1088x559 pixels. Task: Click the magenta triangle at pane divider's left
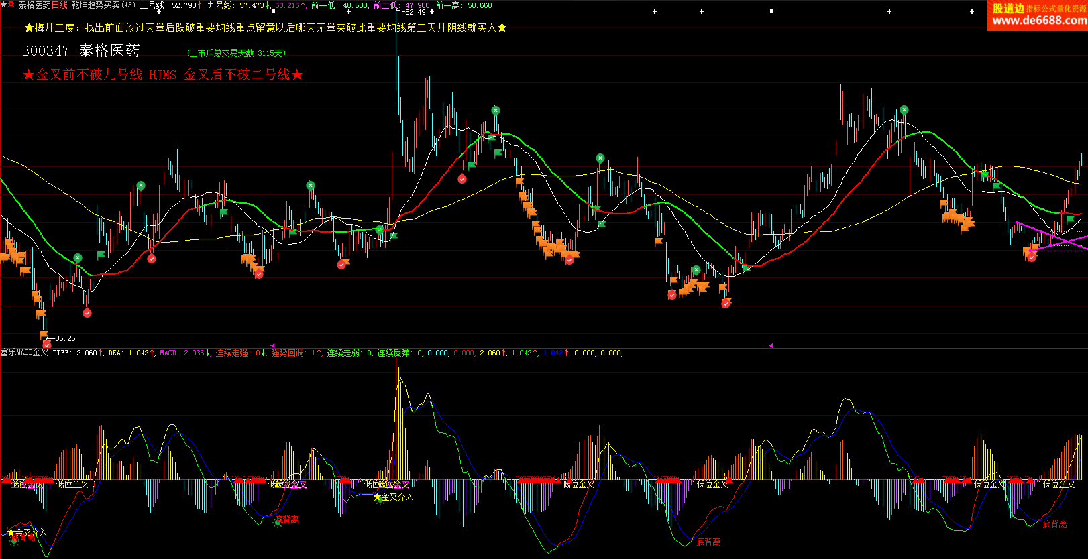(272, 345)
